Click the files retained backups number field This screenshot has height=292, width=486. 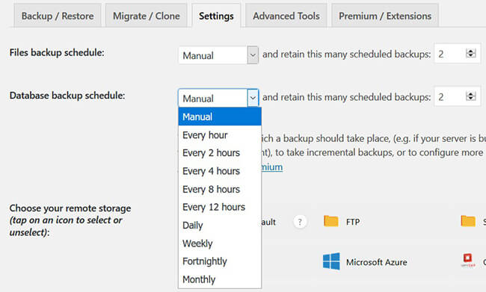458,54
